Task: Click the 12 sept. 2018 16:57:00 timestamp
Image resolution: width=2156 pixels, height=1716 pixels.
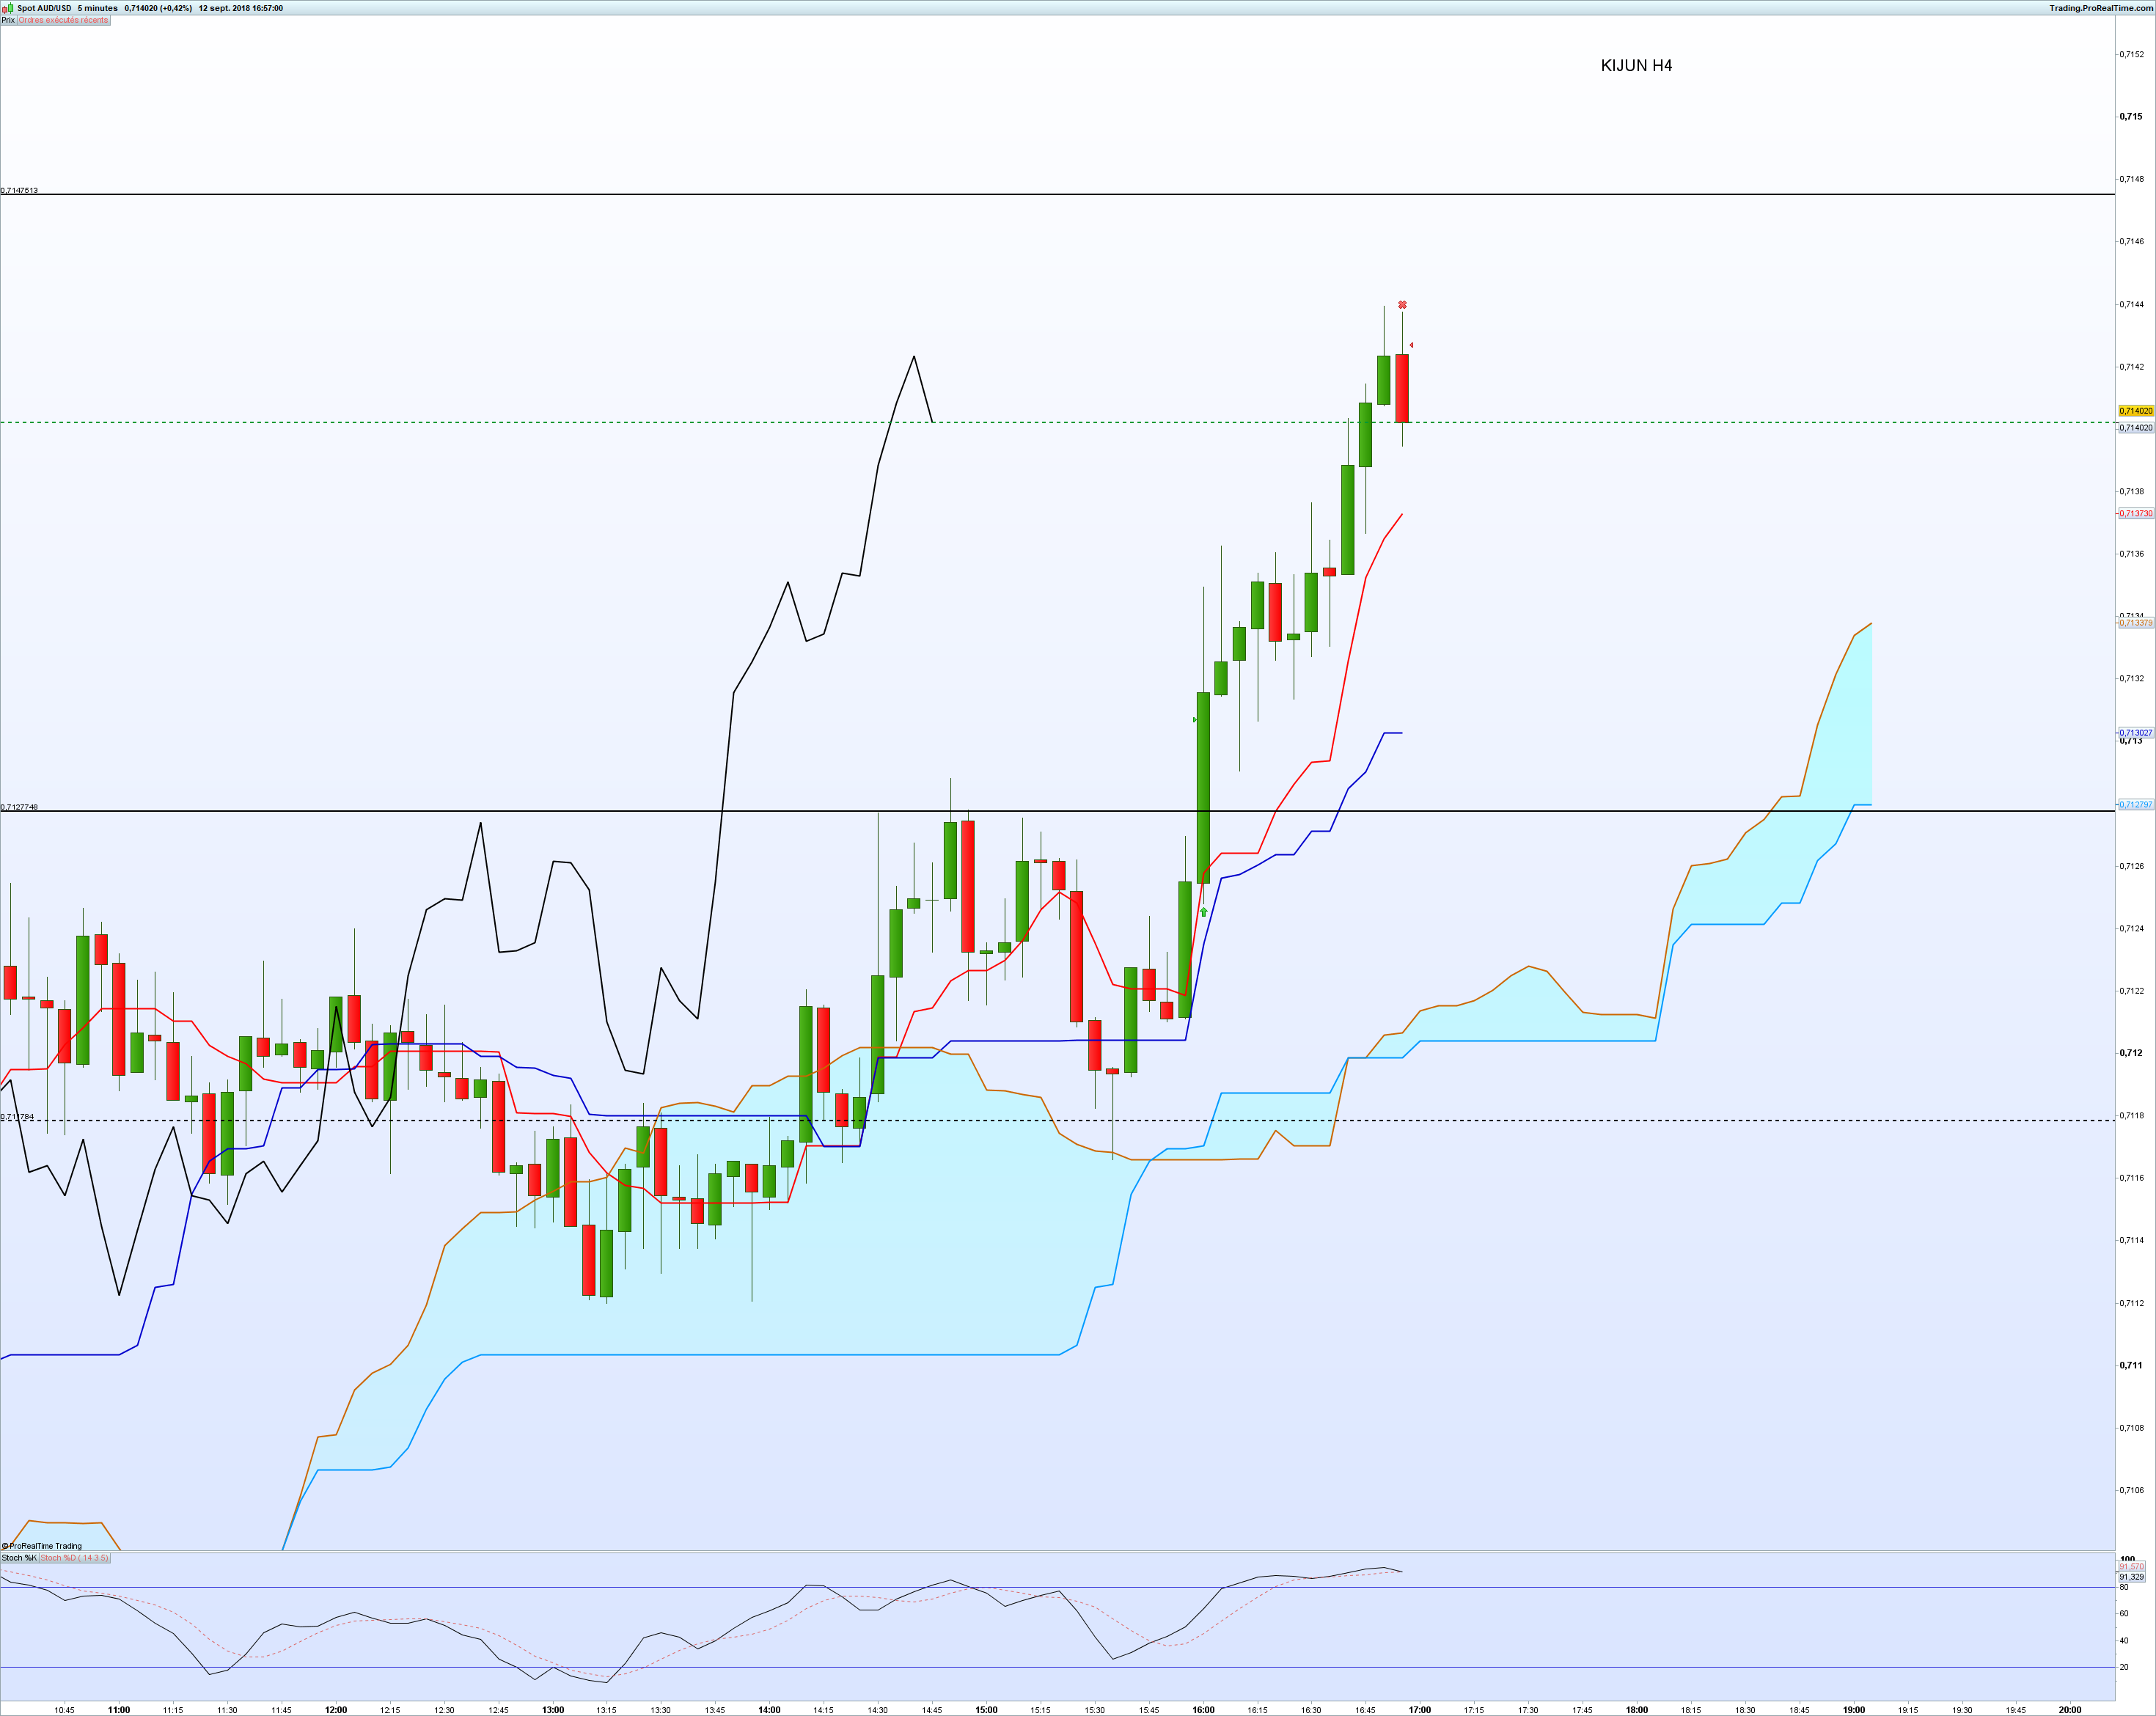Action: 241,8
